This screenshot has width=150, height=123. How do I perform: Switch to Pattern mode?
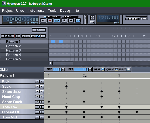[52, 17]
